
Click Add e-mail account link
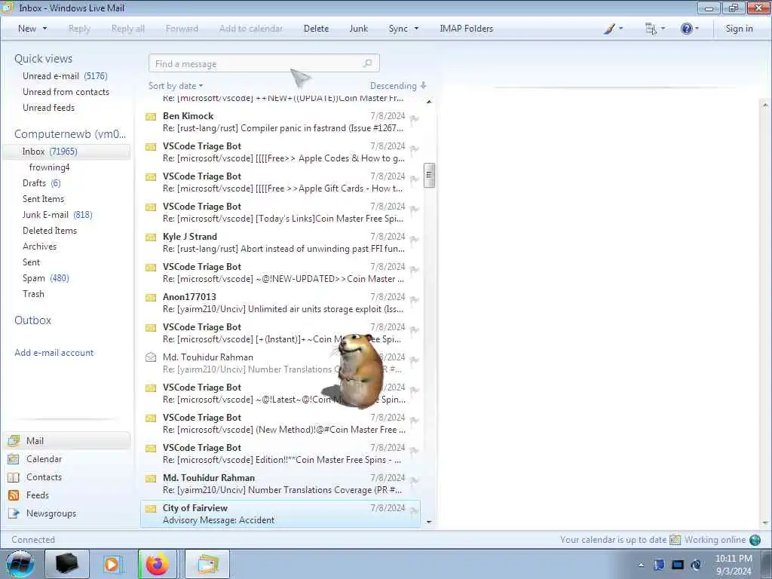pos(54,353)
